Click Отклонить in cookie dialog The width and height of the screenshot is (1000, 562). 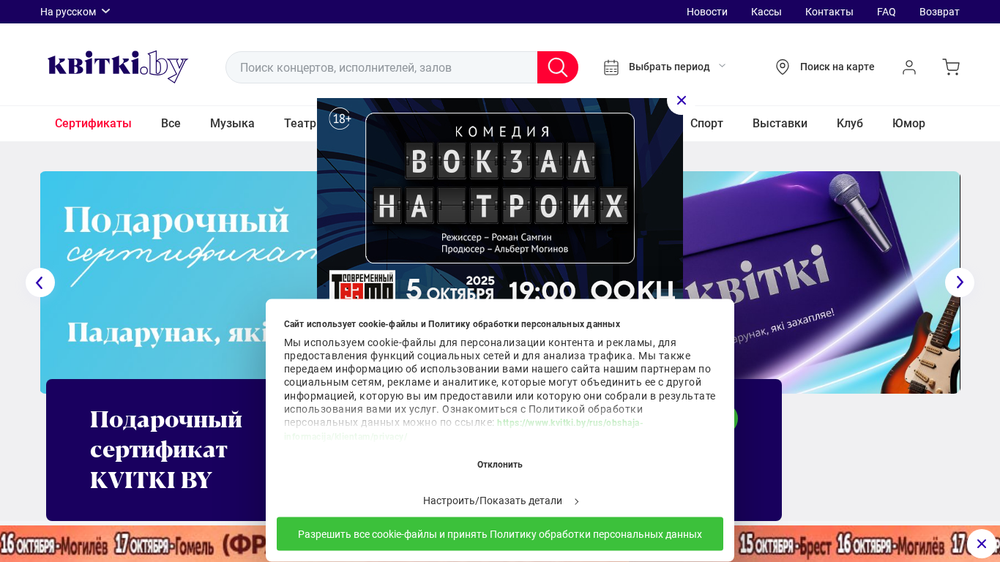coord(500,465)
